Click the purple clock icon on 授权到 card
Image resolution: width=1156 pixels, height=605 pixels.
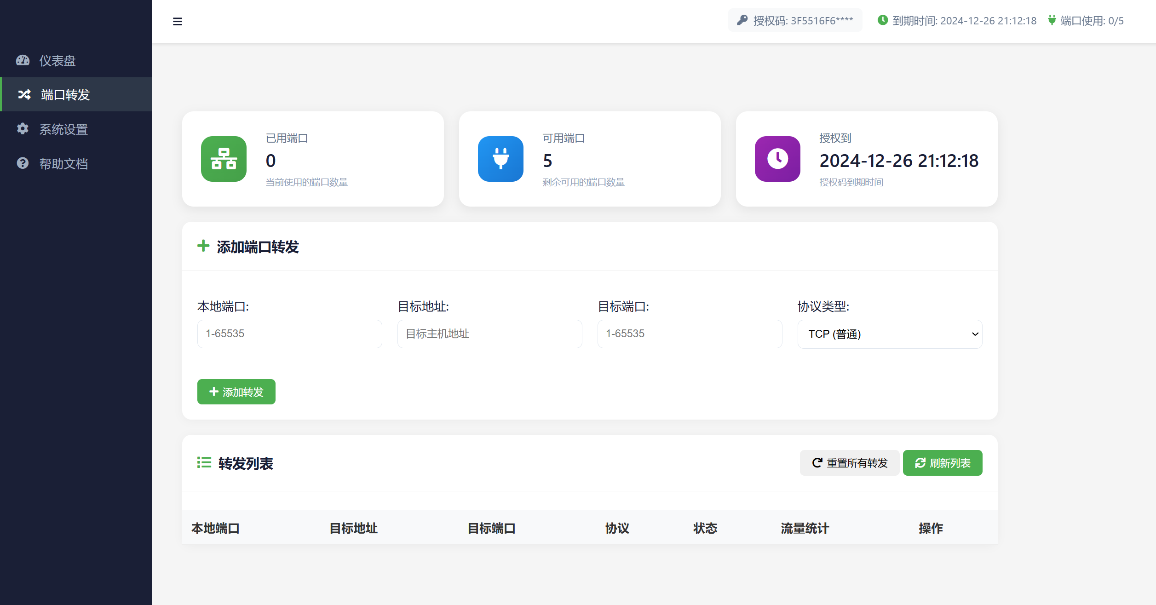click(x=777, y=159)
